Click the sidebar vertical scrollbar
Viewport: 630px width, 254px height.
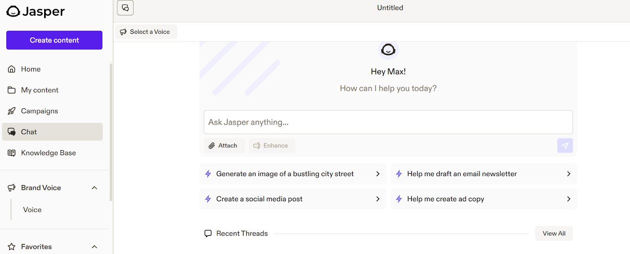111,132
